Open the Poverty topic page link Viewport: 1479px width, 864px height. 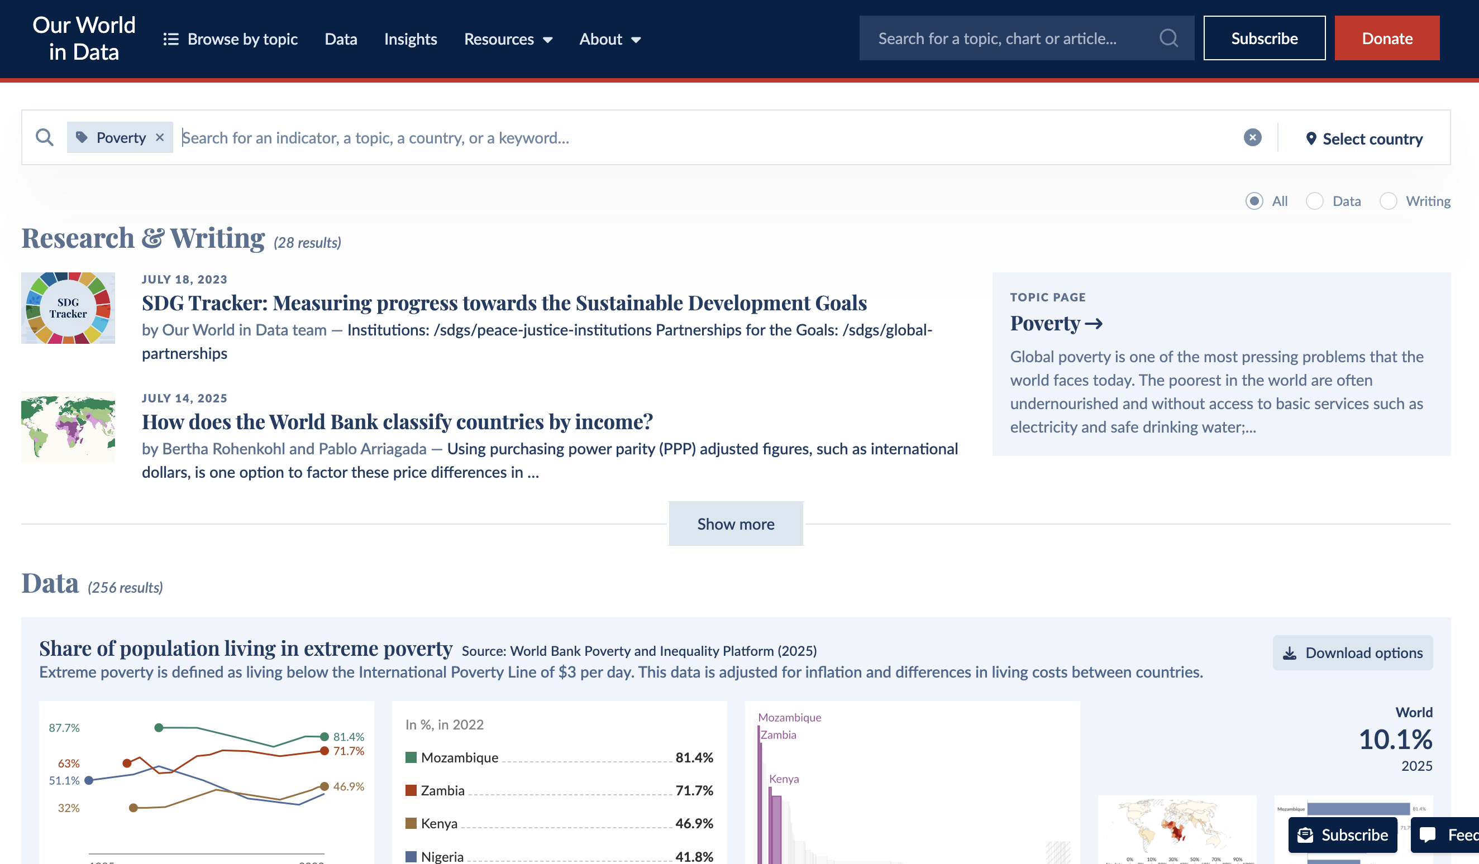tap(1056, 323)
